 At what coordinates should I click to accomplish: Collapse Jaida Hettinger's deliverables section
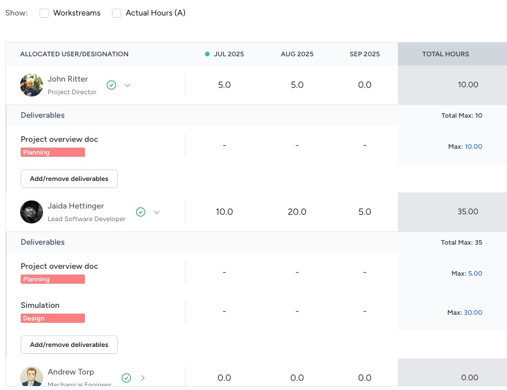(x=157, y=212)
